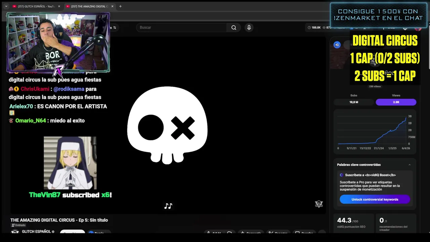Screen dimensions: 430x242
Task: Click the magnifier search button
Action: (234, 28)
